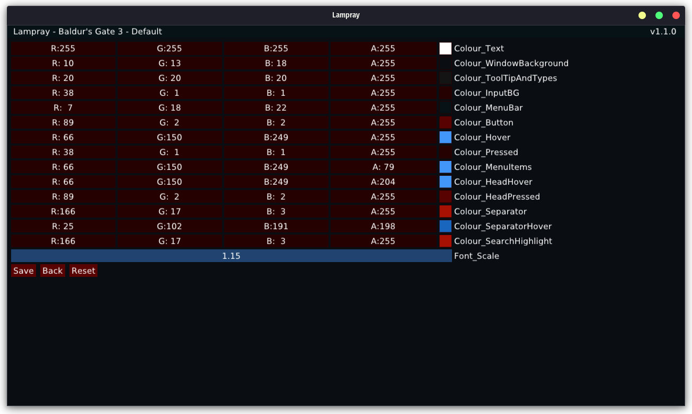The height and width of the screenshot is (414, 692).
Task: Click the B field of Colour_Text
Action: [x=277, y=48]
